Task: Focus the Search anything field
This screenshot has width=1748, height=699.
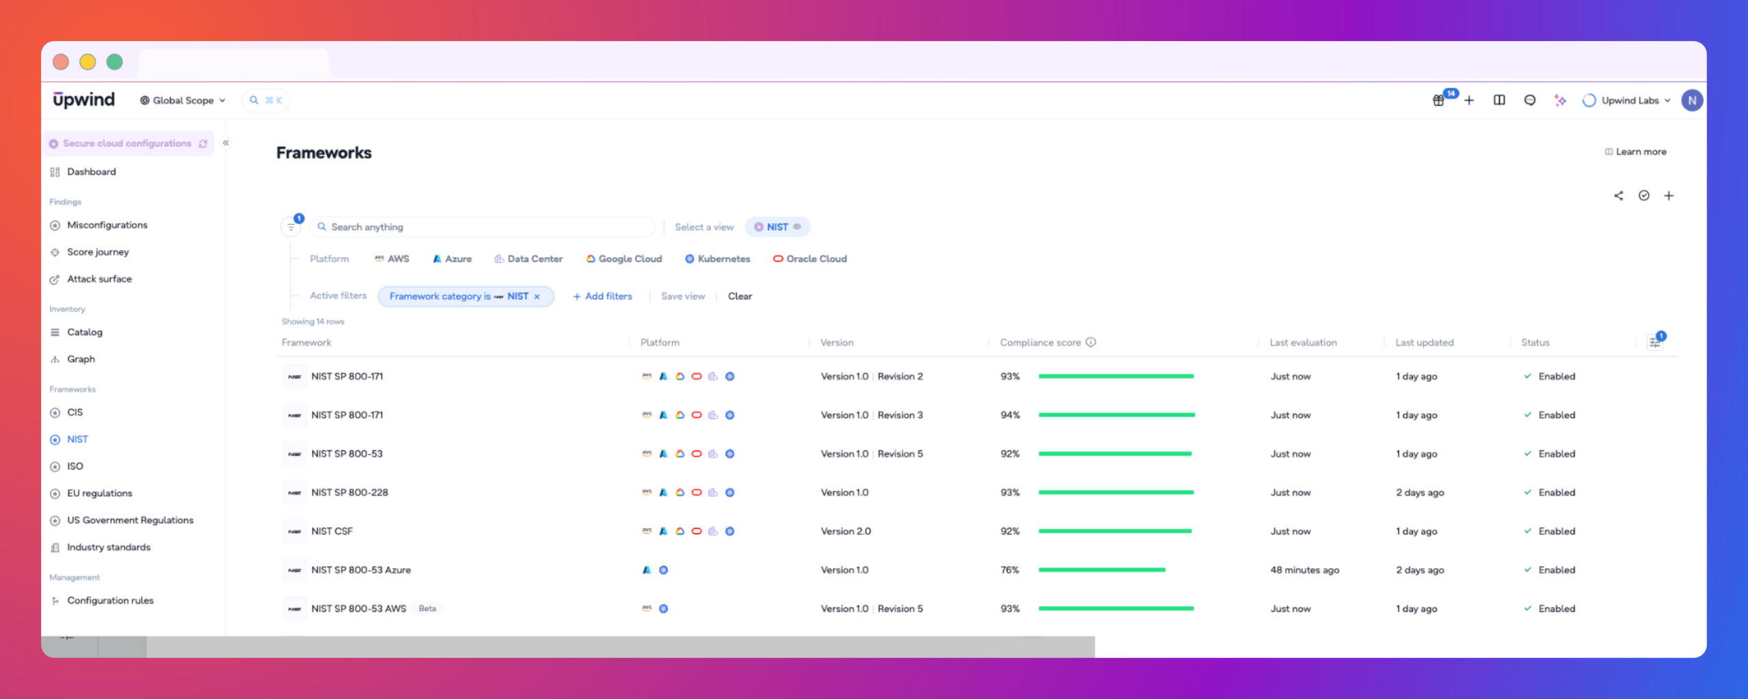Action: [482, 227]
